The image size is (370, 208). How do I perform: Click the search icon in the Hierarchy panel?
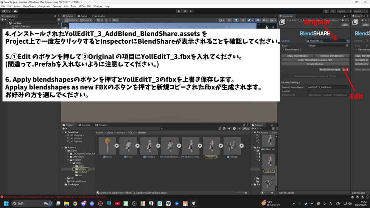tap(10, 20)
